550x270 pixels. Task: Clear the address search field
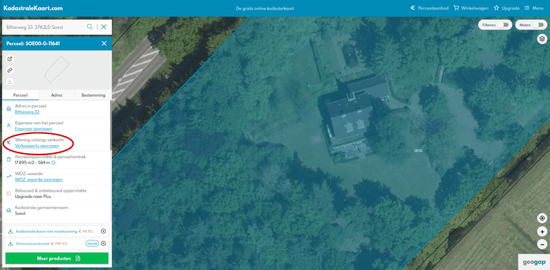pos(104,27)
